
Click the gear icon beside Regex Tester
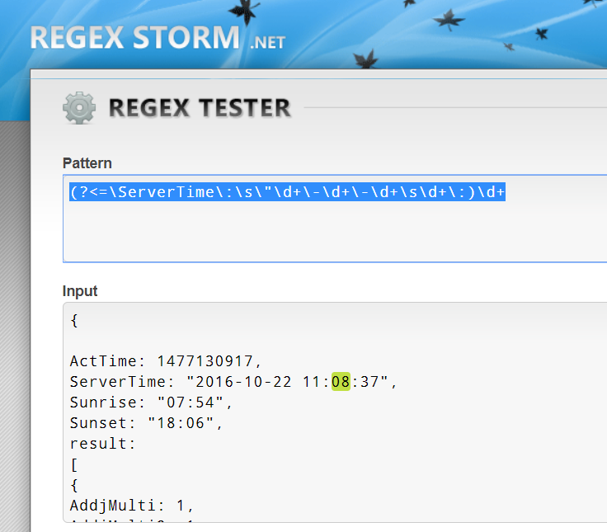[x=79, y=108]
